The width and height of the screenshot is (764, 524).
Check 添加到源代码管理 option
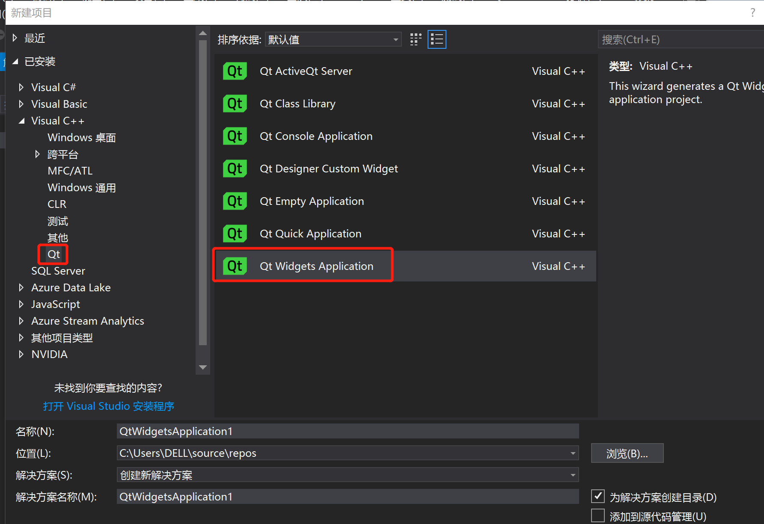tap(598, 516)
